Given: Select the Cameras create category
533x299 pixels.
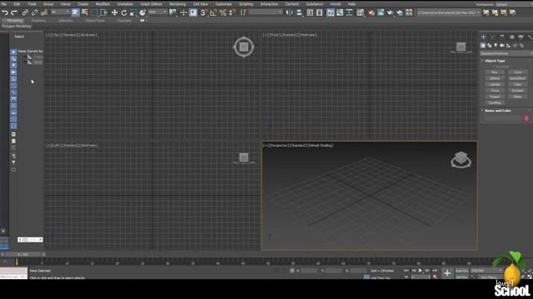Looking at the screenshot, I should point(502,46).
